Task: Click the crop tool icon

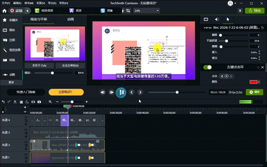Action: [x=128, y=11]
